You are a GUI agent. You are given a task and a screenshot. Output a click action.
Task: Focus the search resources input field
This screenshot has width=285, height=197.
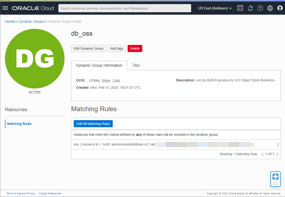(x=125, y=8)
